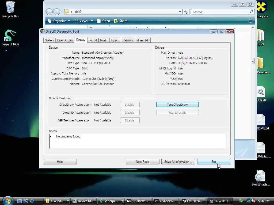Switch to the Network tab
This screenshot has height=205, width=274.
[x=128, y=40]
